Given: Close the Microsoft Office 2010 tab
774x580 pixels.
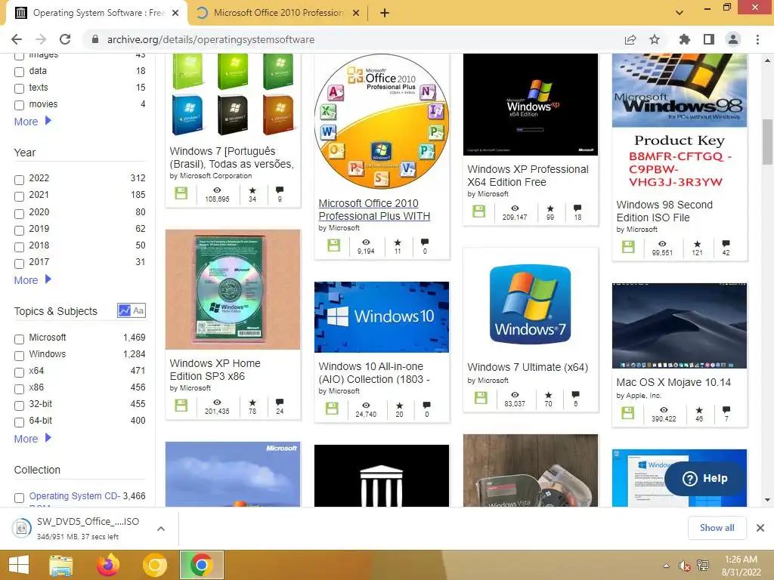Looking at the screenshot, I should [356, 13].
